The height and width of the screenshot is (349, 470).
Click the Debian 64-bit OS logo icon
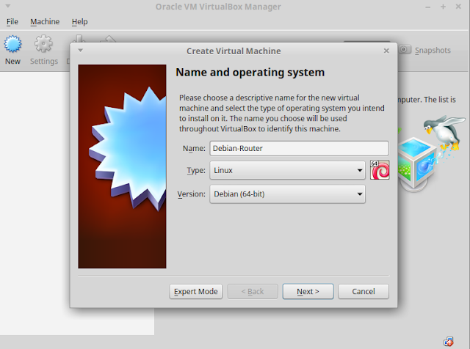click(x=380, y=170)
